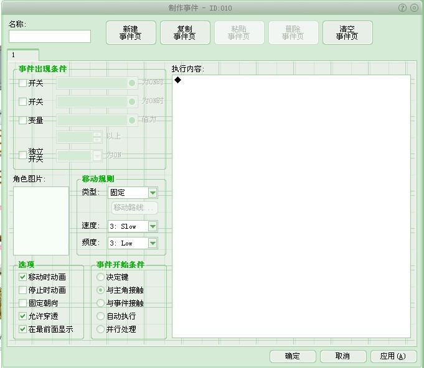Click the 清空事件页 button

[x=347, y=33]
